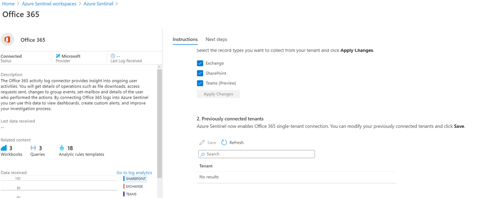477x198 pixels.
Task: Uncheck the SharePoint checkbox
Action: coord(200,73)
